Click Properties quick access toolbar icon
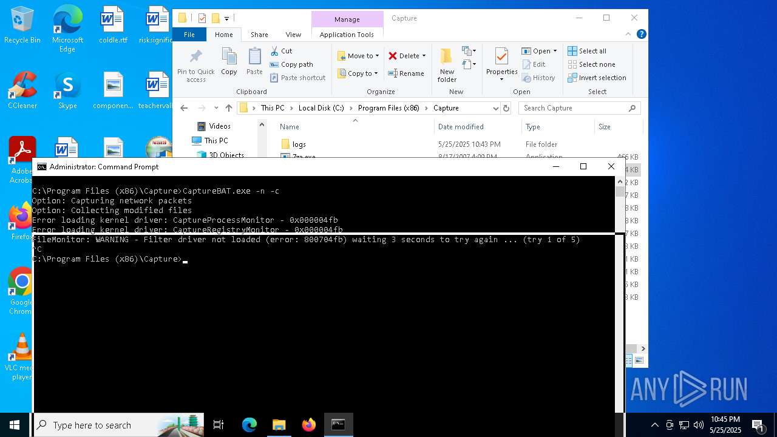 (x=202, y=18)
